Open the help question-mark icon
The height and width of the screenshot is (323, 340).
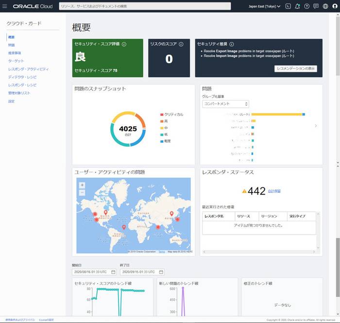point(306,6)
